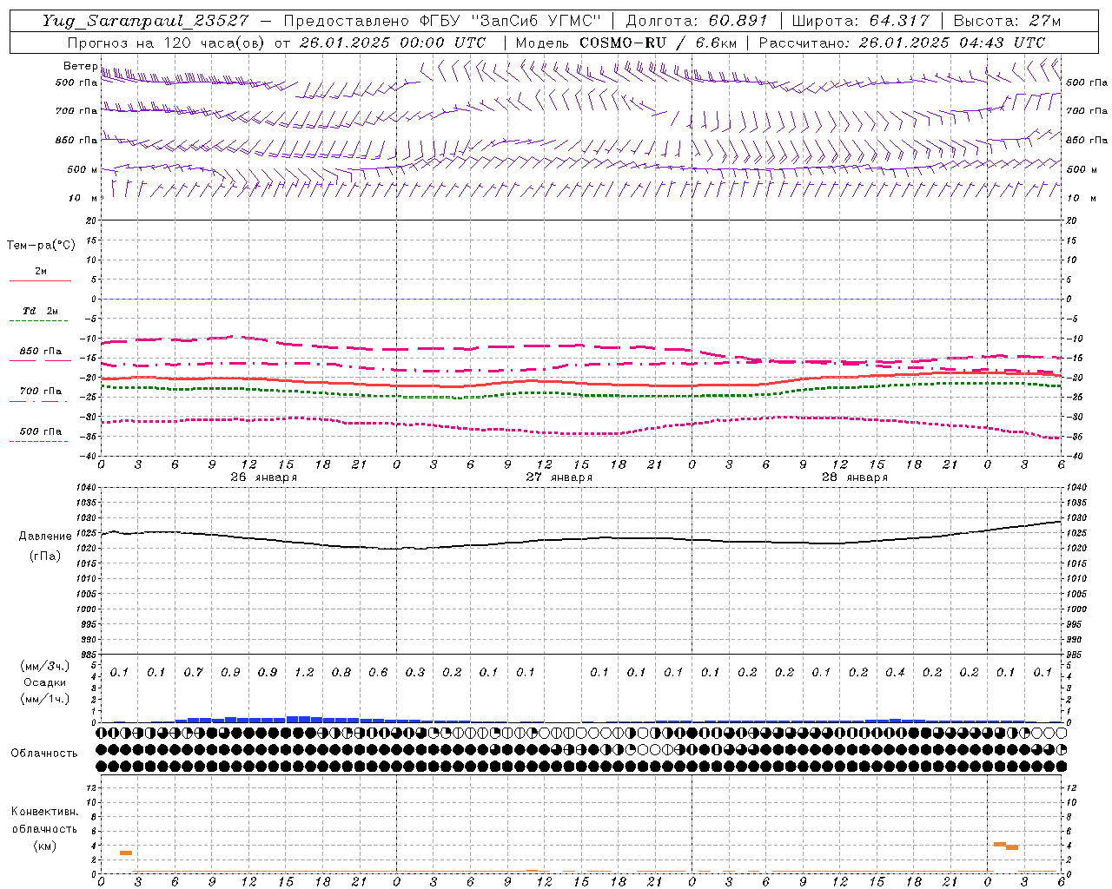Click the longitude value Долгота: 60.891
The height and width of the screenshot is (889, 1112).
click(697, 21)
